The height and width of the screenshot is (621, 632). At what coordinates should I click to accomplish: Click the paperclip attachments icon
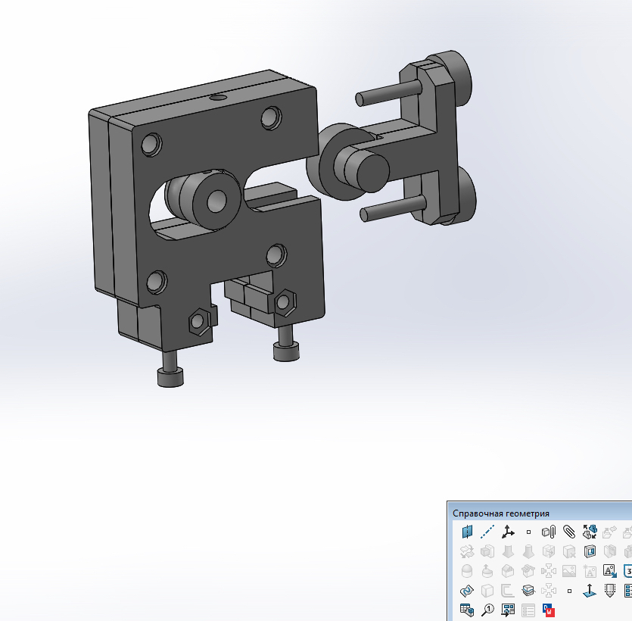[568, 531]
